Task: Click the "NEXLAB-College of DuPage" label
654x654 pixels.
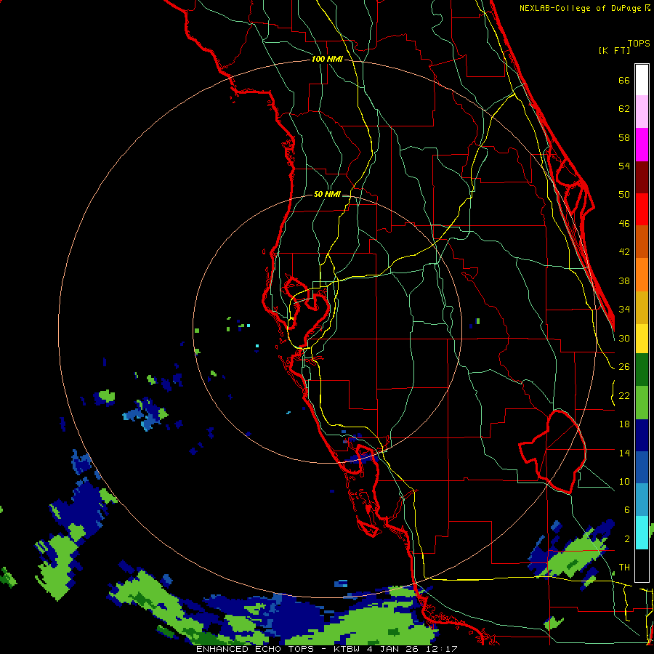Action: tap(581, 8)
